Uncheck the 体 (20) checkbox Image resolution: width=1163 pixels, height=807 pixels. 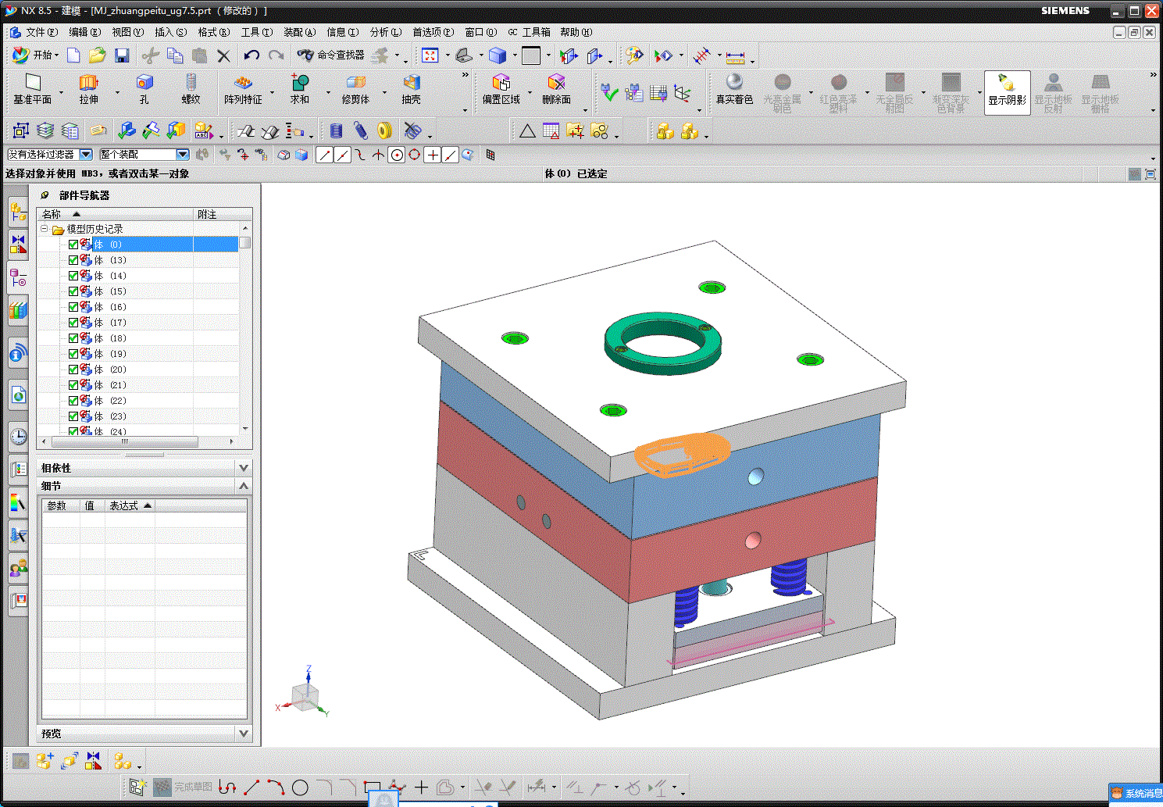pyautogui.click(x=73, y=370)
